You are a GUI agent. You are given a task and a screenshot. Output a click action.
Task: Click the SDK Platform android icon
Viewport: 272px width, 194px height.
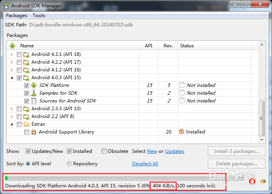(x=34, y=85)
